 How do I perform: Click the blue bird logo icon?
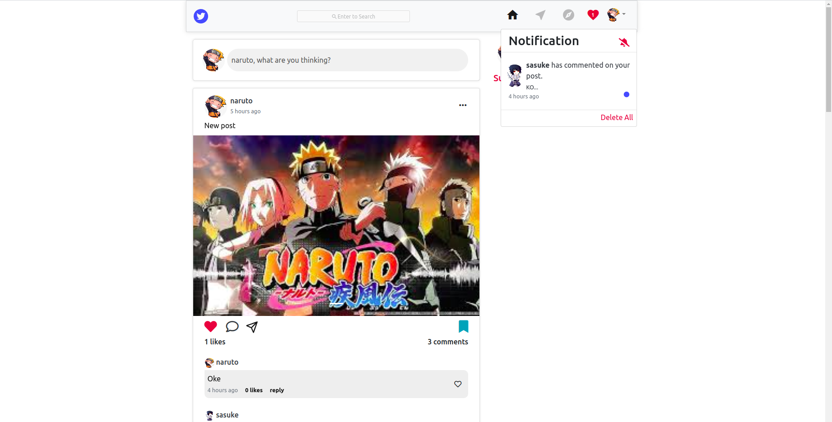[201, 16]
